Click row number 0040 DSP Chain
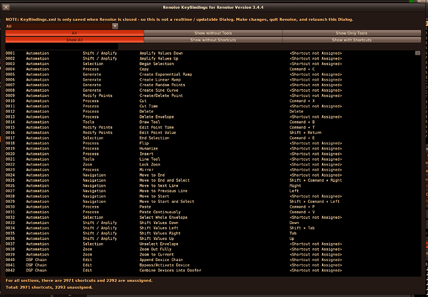 pyautogui.click(x=10, y=260)
